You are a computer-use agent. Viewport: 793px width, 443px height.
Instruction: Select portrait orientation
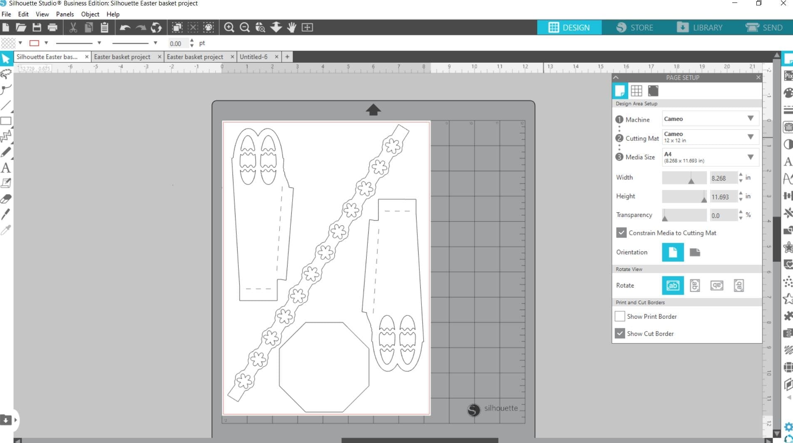673,252
